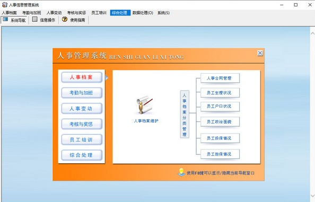Click the 信息操作 square icon

pos(35,19)
